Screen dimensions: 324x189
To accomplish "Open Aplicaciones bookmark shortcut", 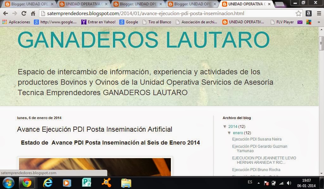I will 16,22.
